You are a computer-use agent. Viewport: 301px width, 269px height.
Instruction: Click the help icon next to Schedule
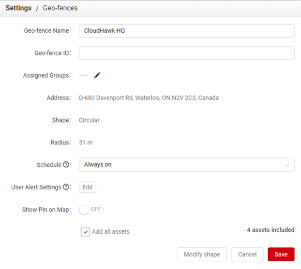[66, 165]
